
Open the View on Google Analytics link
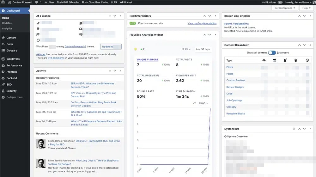click(202, 23)
